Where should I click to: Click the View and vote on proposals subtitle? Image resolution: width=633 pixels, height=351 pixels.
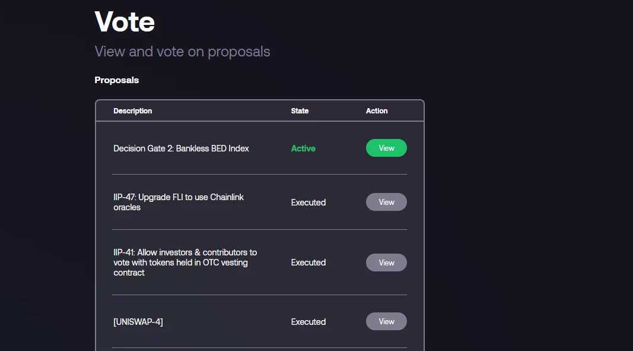pos(182,52)
